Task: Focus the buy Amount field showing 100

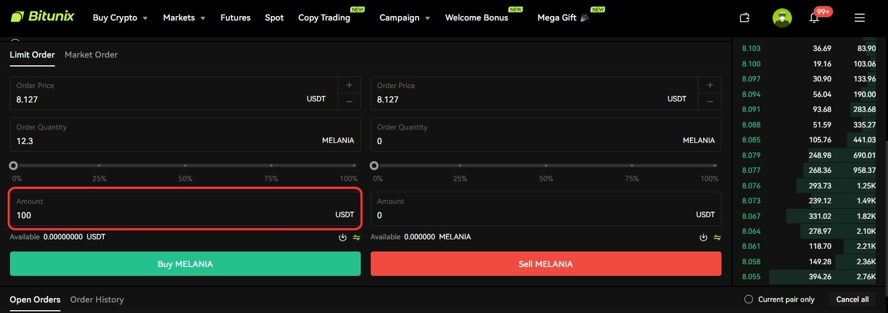Action: pos(185,209)
